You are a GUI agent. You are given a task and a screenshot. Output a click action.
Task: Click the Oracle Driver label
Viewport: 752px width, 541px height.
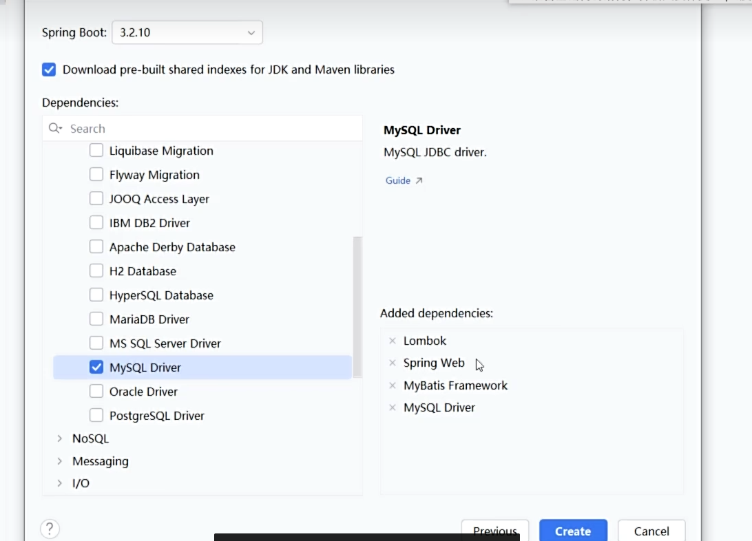(143, 392)
